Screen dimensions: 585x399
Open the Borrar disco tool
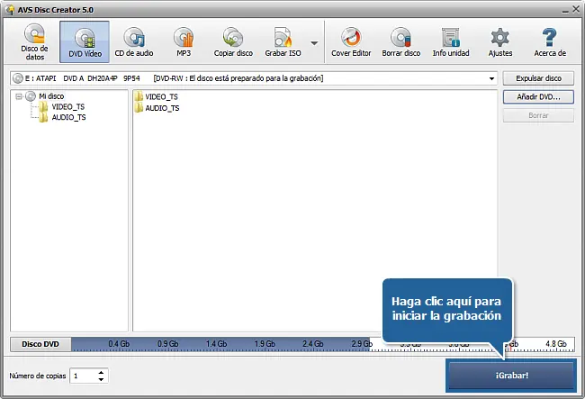click(401, 41)
